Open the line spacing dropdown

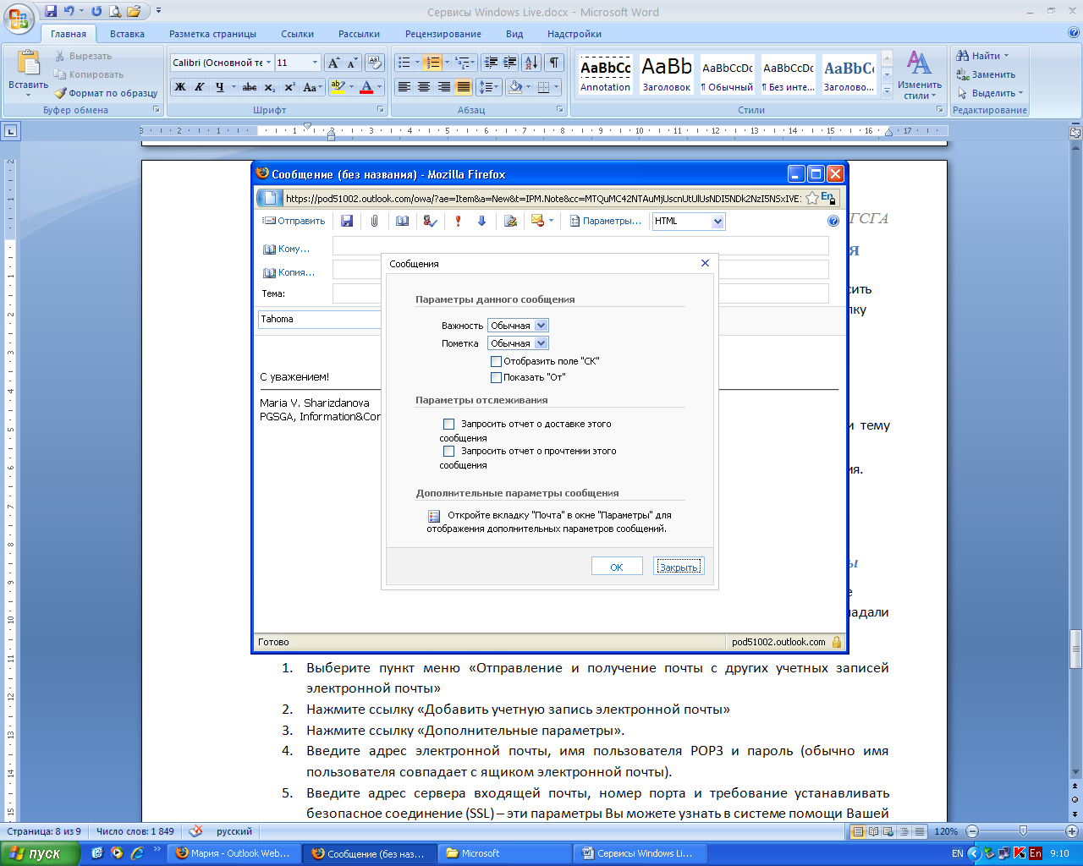(489, 87)
